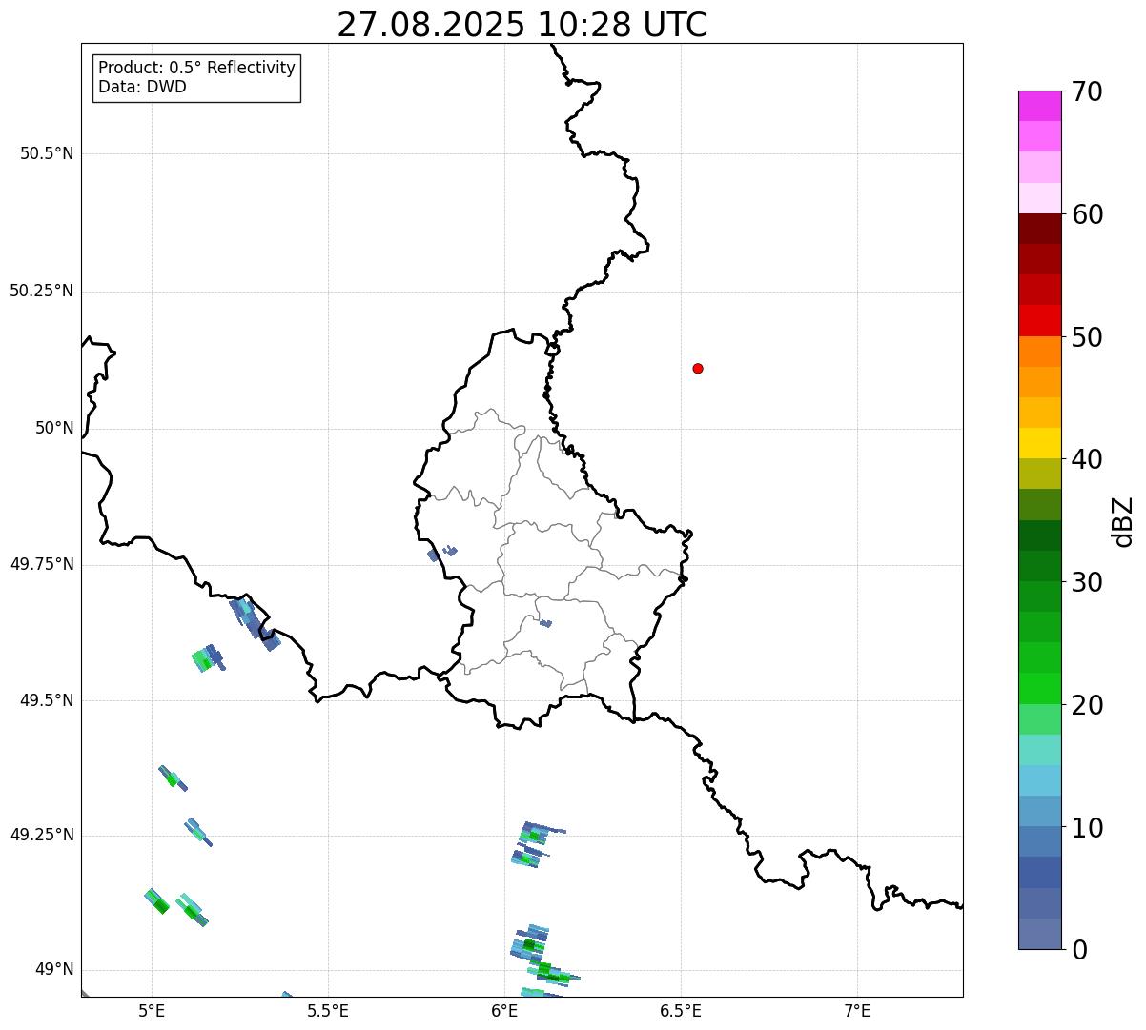
Task: Click the colorbar tick label 40
Action: [1087, 459]
